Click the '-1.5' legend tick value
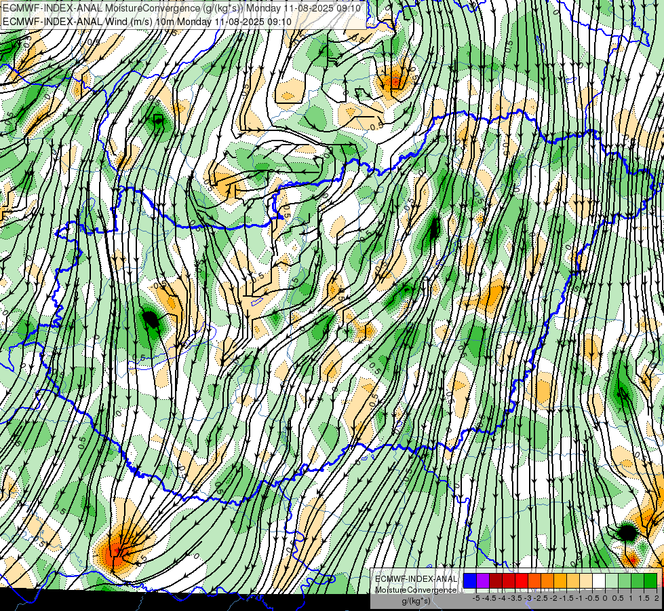The height and width of the screenshot is (611, 664). 566,598
